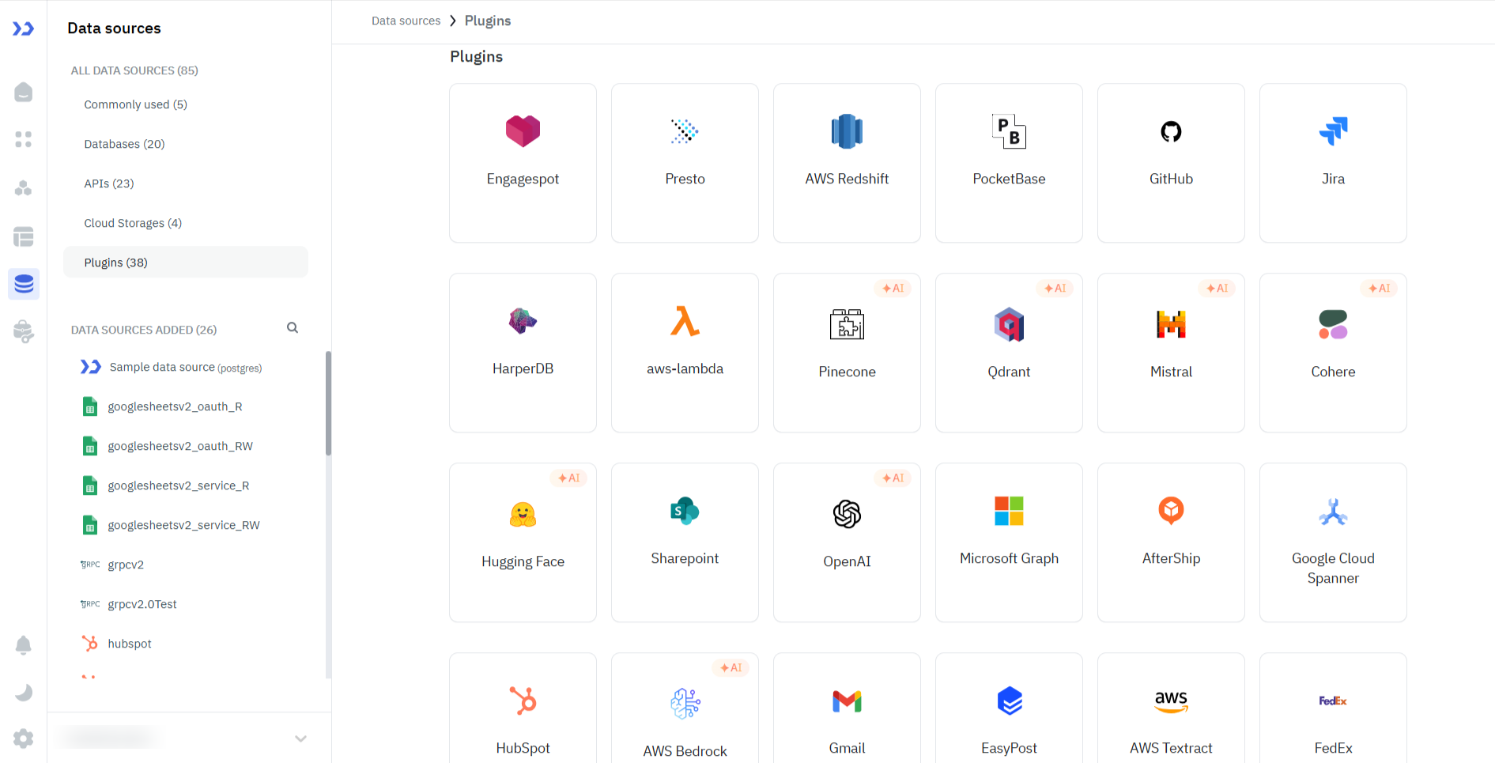Image resolution: width=1495 pixels, height=763 pixels.
Task: Open the Databases (20) category
Action: (x=186, y=144)
